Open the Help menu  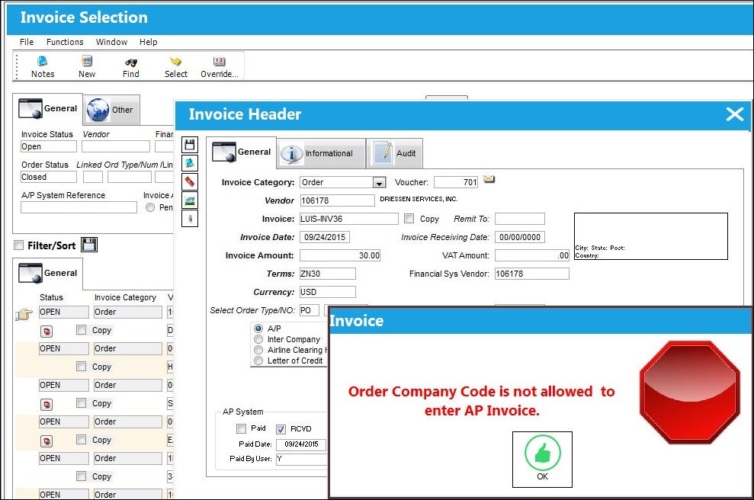point(148,42)
